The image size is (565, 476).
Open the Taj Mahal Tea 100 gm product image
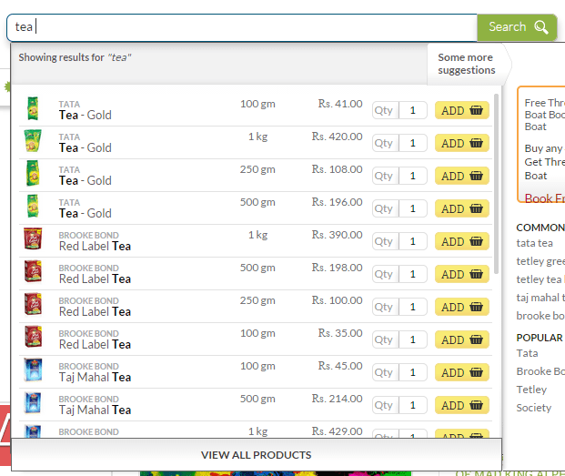coord(33,370)
